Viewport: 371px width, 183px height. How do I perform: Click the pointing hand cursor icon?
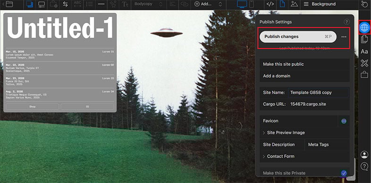(364, 4)
